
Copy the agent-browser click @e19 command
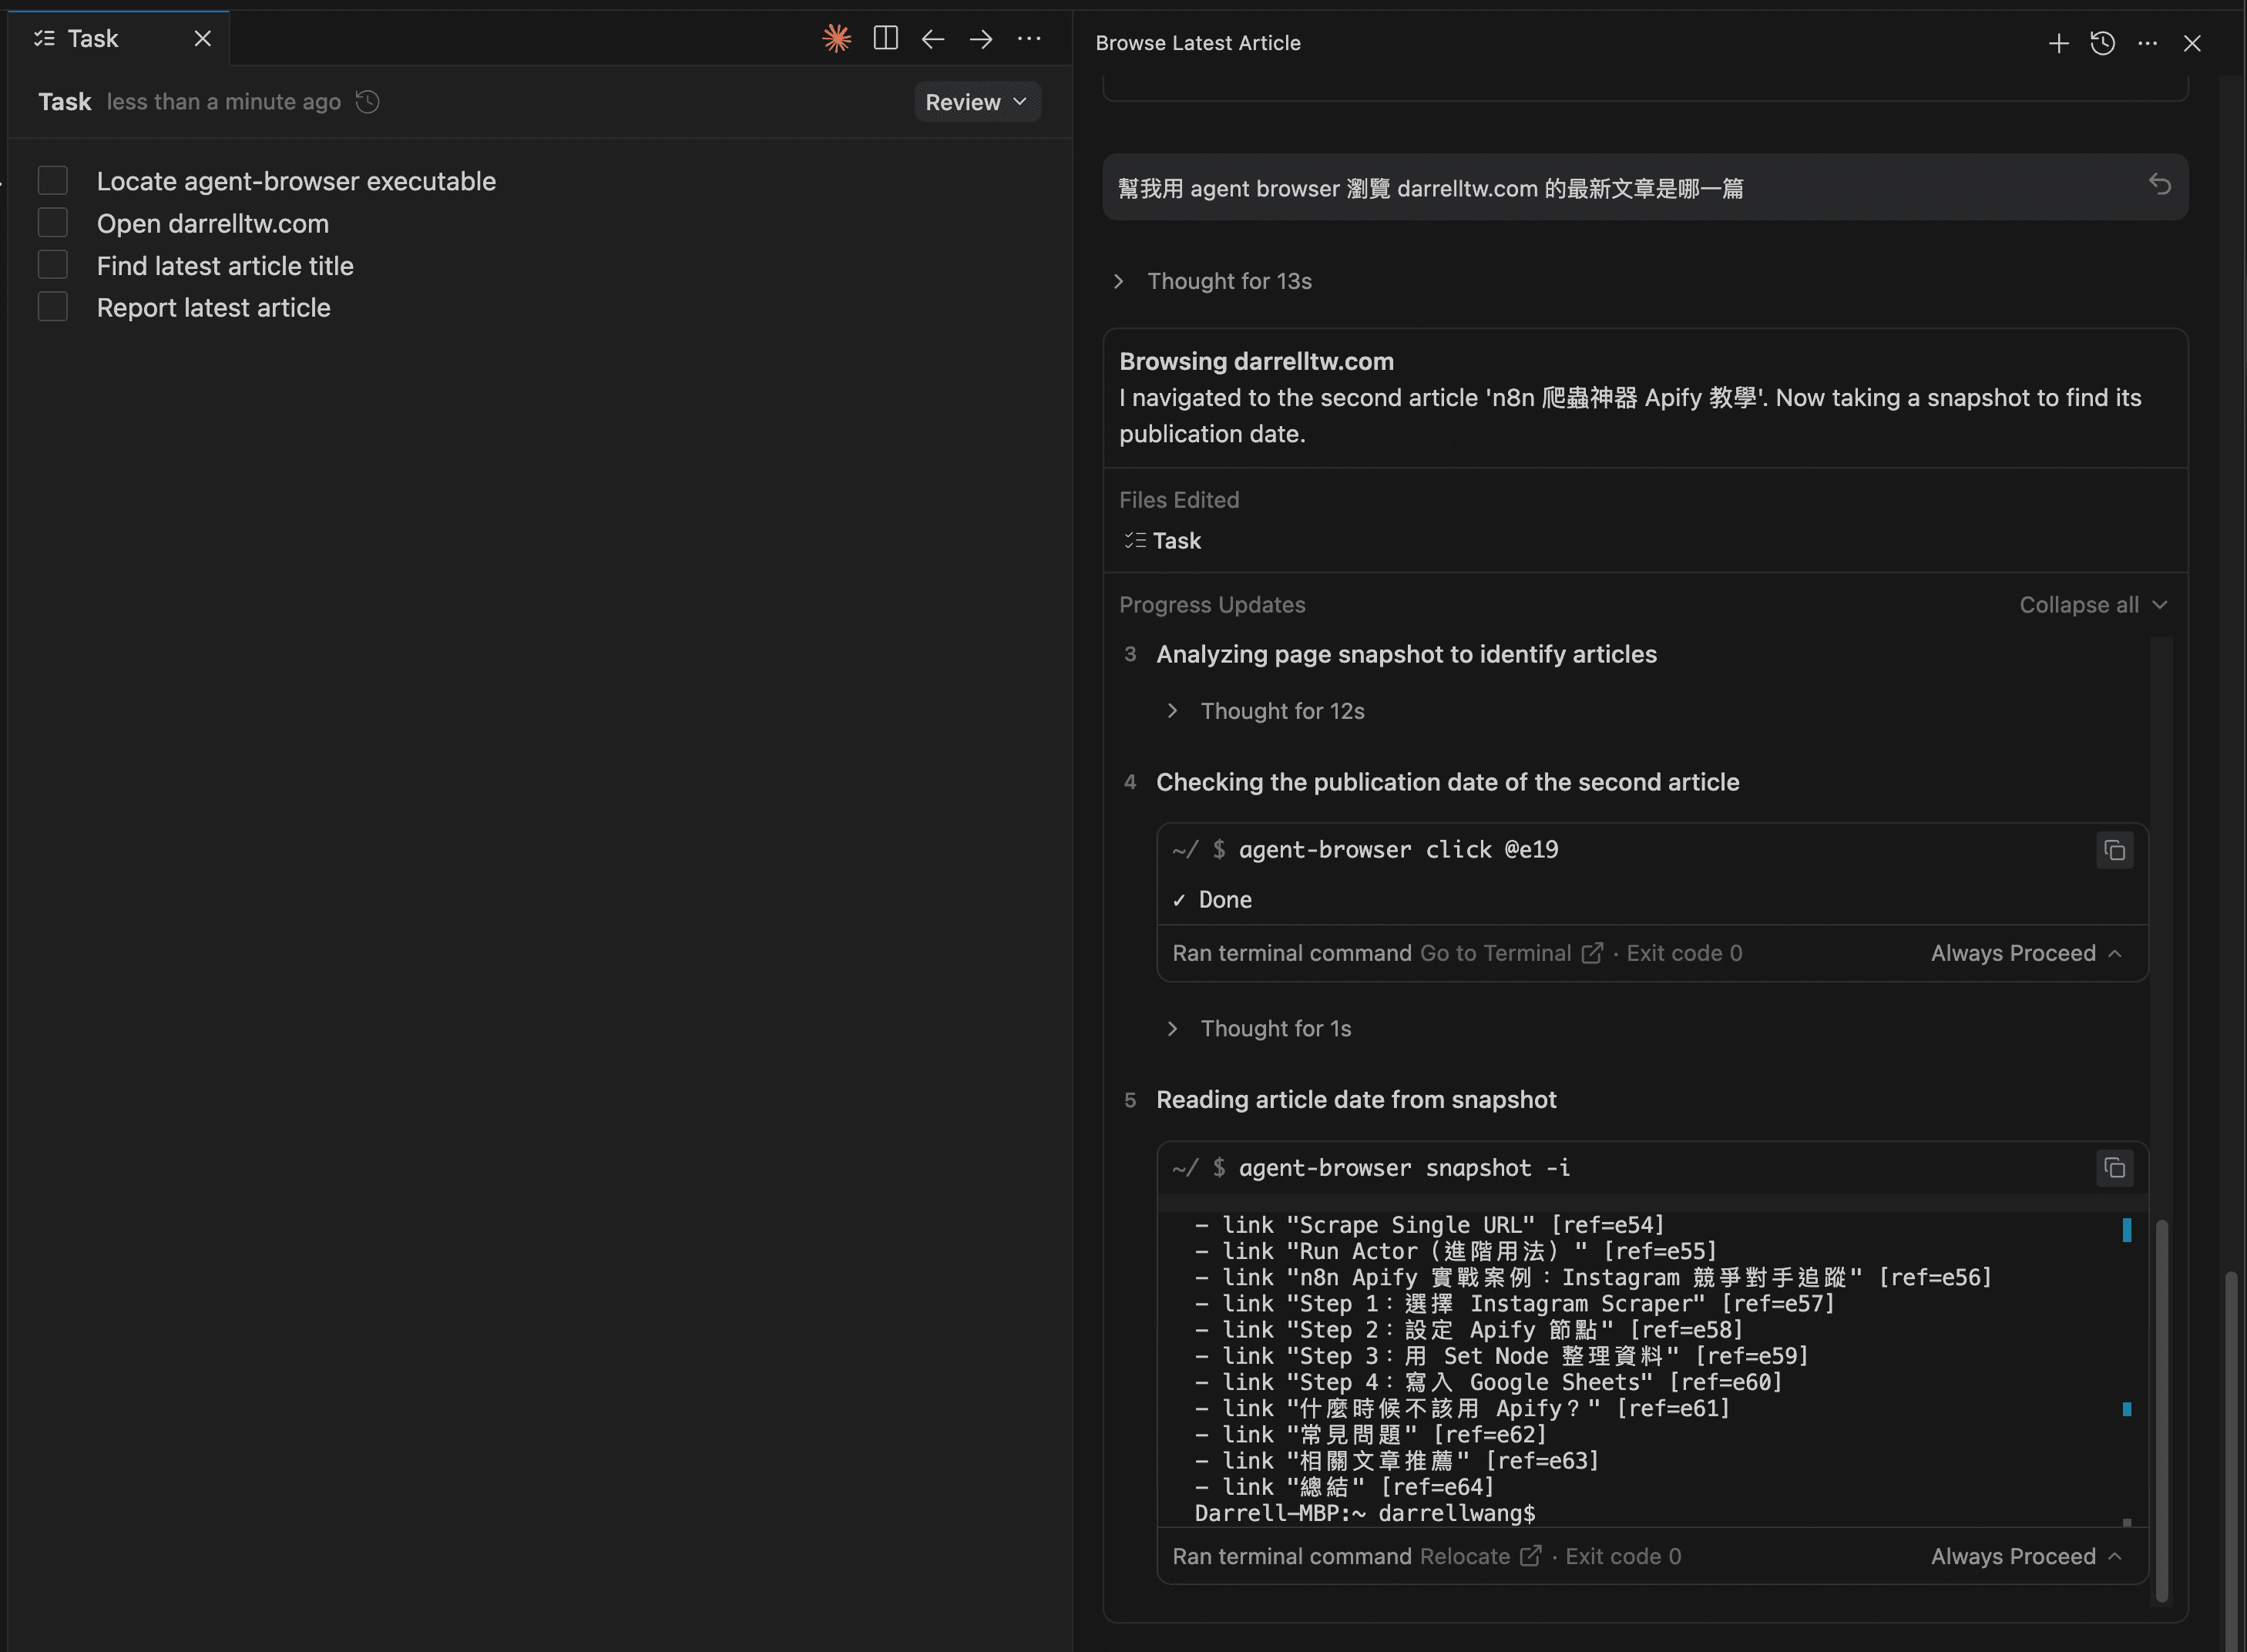2114,850
